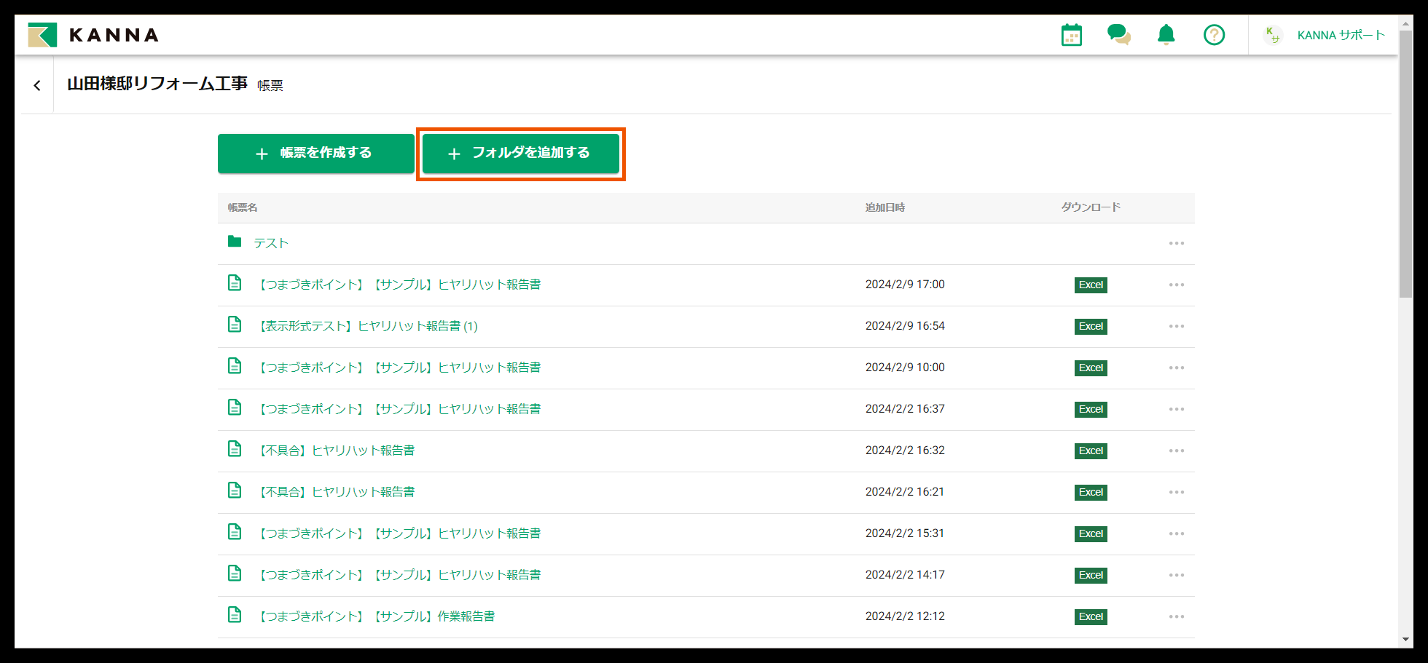
Task: Click the document icon of the first ヒヤリハット報告書
Action: 235,283
